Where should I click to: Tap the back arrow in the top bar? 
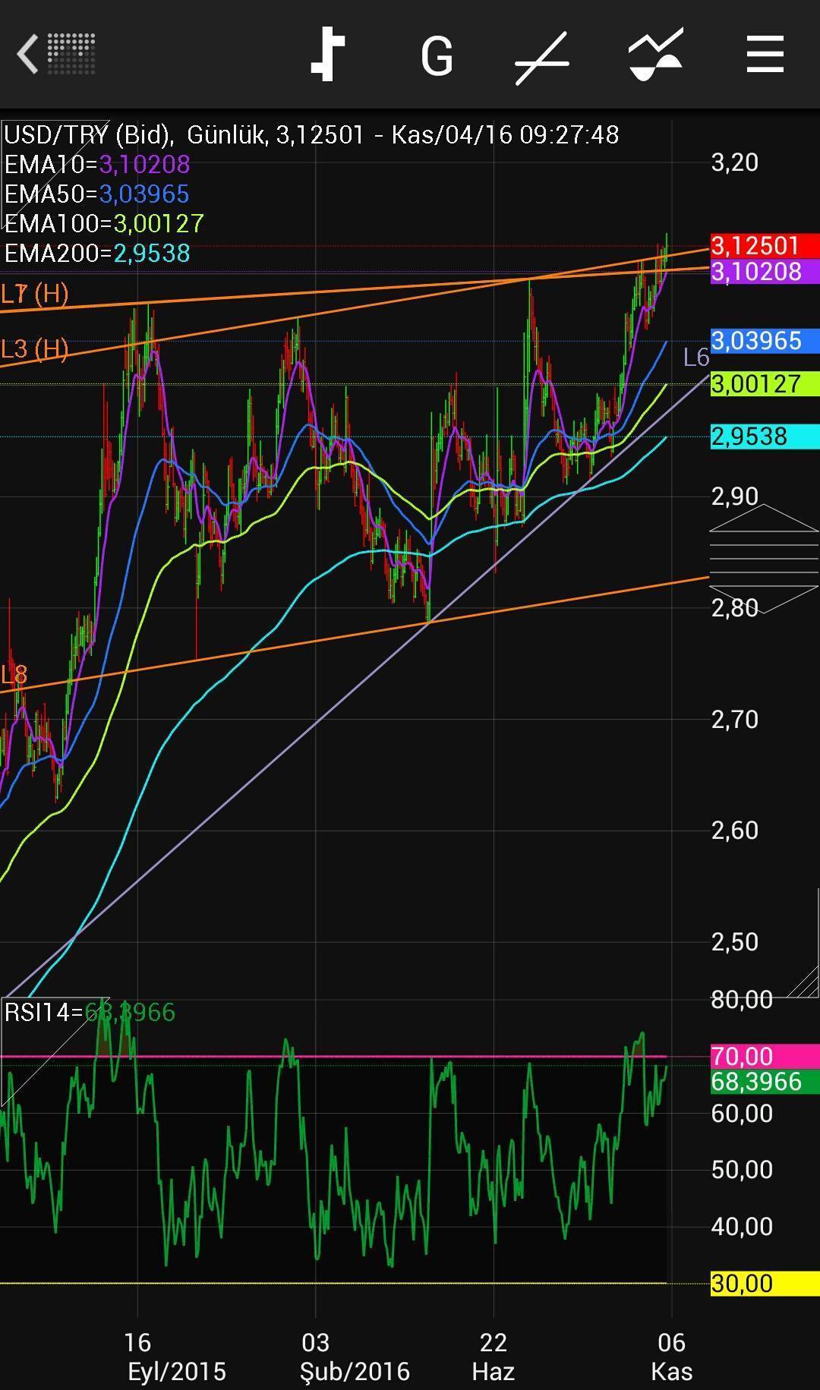[29, 55]
